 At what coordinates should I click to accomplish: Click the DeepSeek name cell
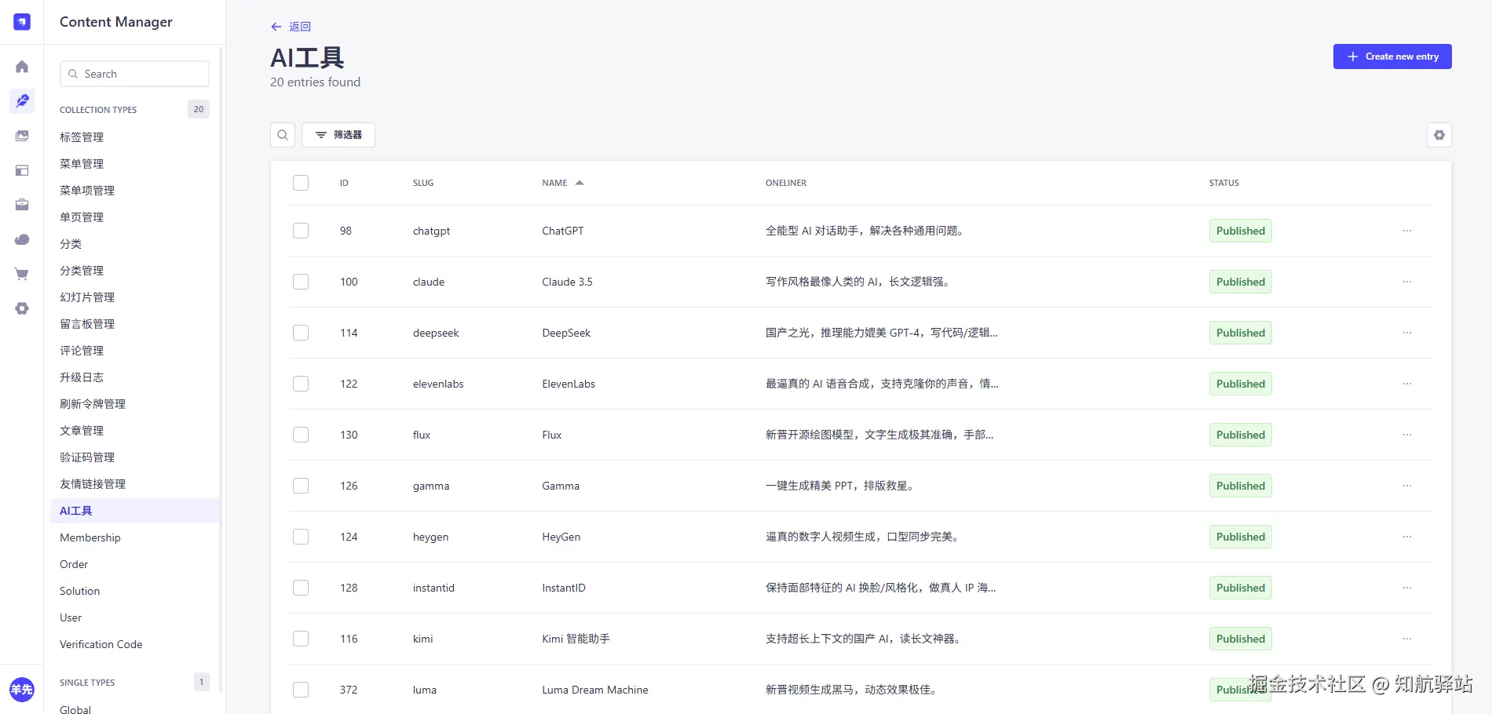click(x=566, y=333)
